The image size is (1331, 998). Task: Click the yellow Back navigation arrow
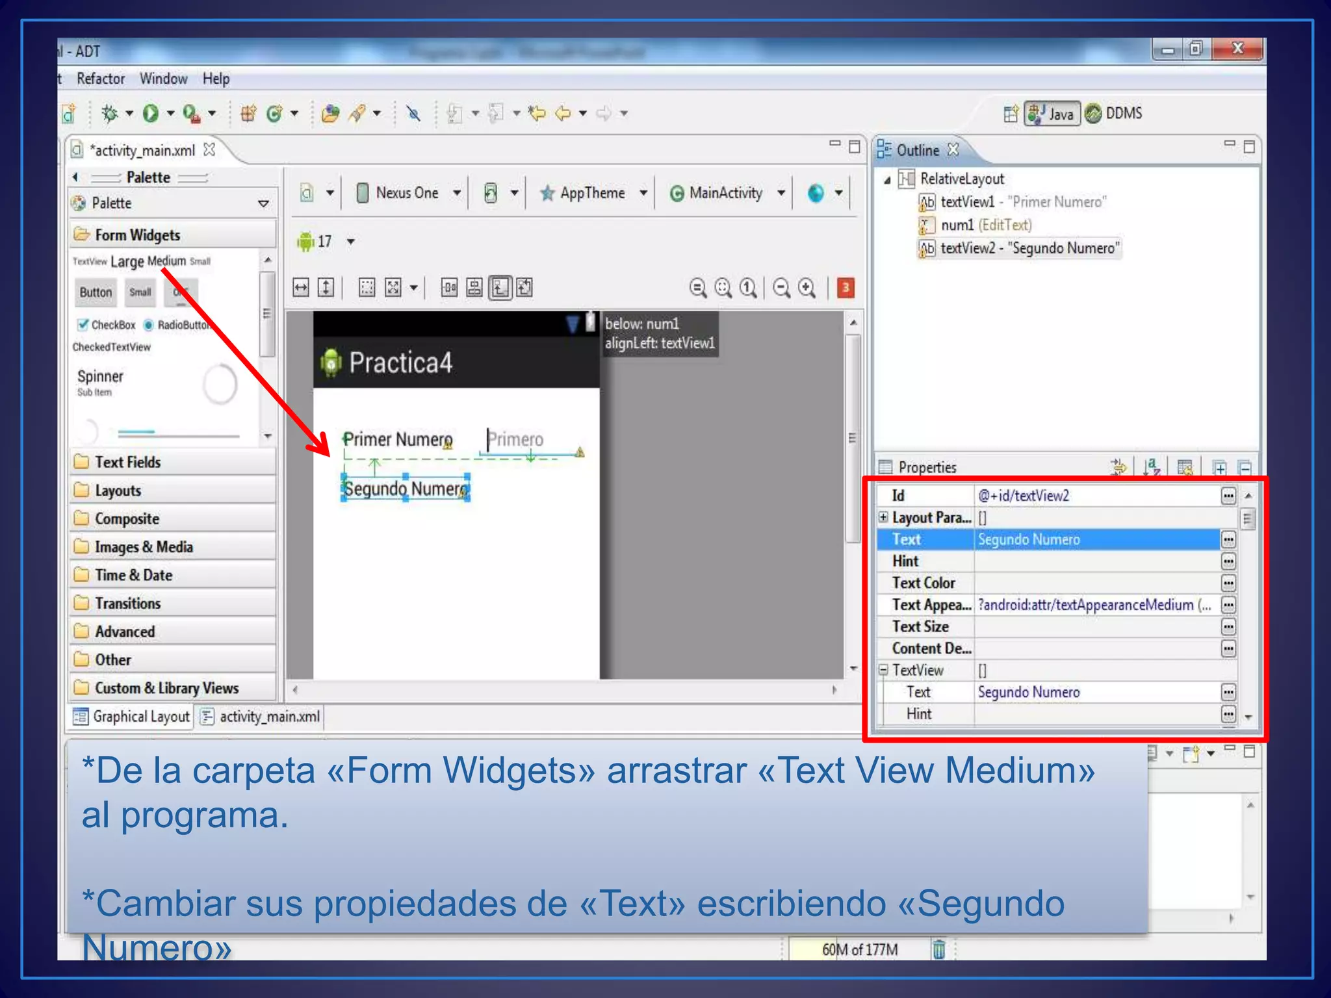coord(563,114)
